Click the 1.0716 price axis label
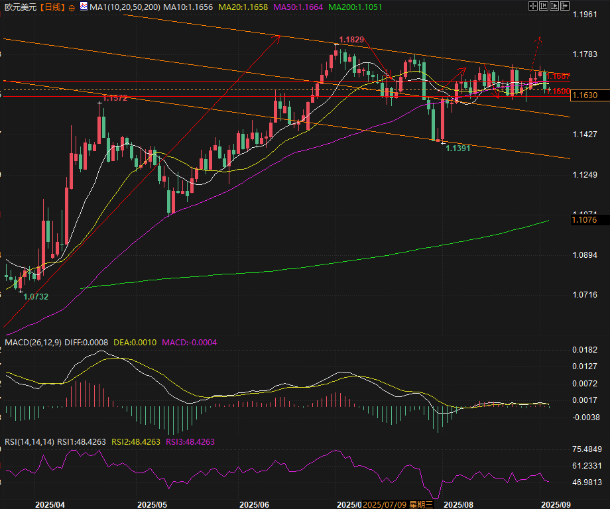This screenshot has height=509, width=610. [585, 295]
